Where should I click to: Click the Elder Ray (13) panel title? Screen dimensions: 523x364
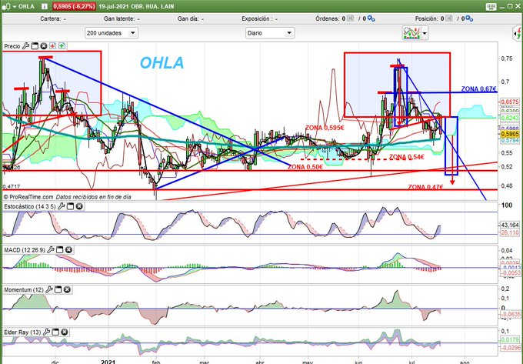pos(22,332)
